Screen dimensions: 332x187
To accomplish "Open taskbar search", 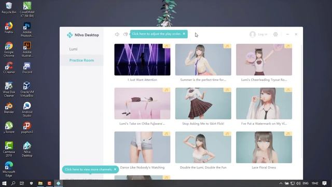I will click(x=13, y=183).
